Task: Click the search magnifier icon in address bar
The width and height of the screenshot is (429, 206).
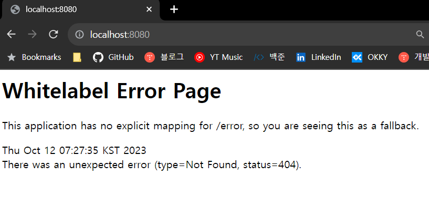Action: coord(420,35)
